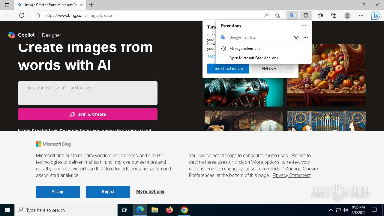Open the clock showing 9:25 PM
This screenshot has height=216, width=384.
tap(358, 210)
